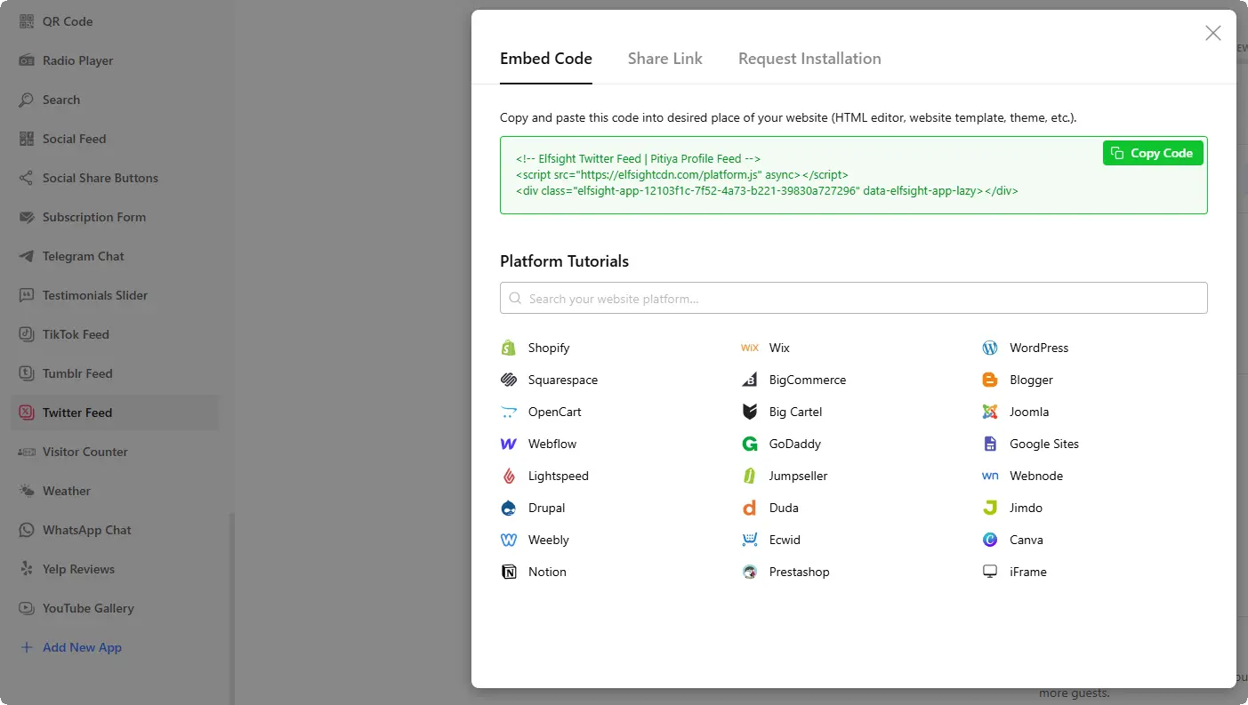The height and width of the screenshot is (705, 1248).
Task: Click the Lightspeed flame icon
Action: pyautogui.click(x=509, y=476)
